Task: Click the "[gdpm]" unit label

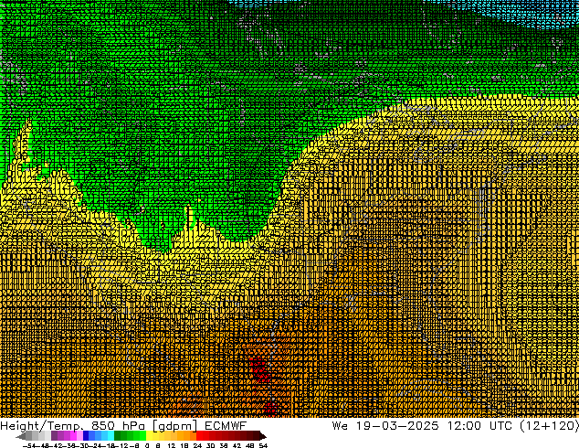Action: pyautogui.click(x=174, y=426)
